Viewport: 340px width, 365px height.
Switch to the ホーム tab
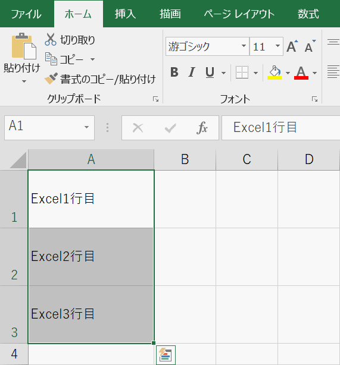point(79,14)
